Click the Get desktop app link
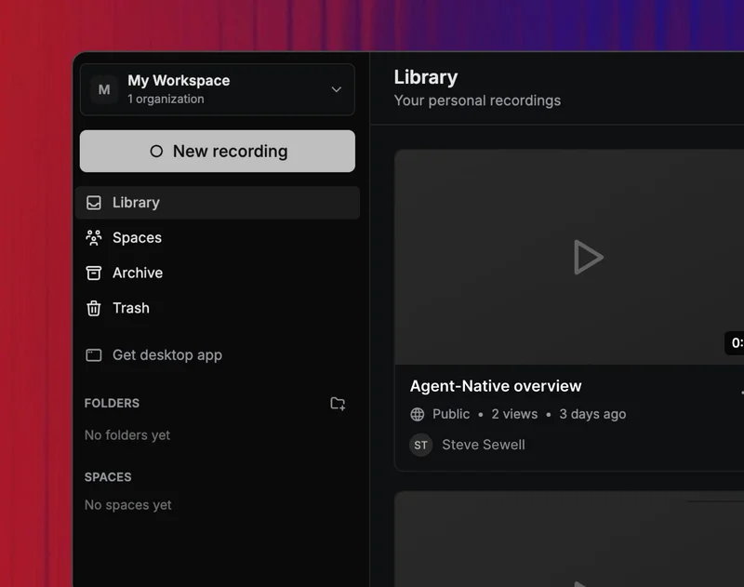Screen dimensions: 744x587 tap(167, 355)
